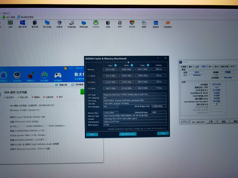
Task: Click the 数据库 database icon
Action: 156,23
